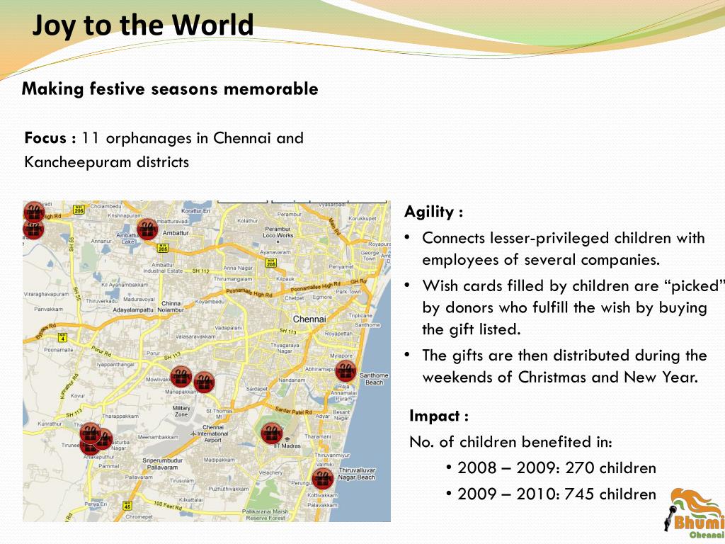725x544 pixels.
Task: Click the gift marker next to IIT Madras
Action: (270, 432)
